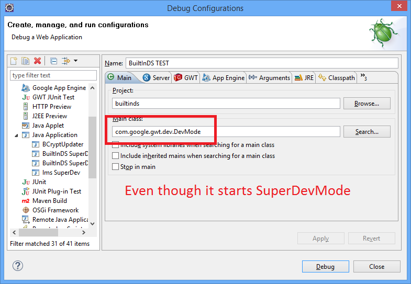Show hidden tabs via overflow chevron
The height and width of the screenshot is (284, 411).
[363, 77]
